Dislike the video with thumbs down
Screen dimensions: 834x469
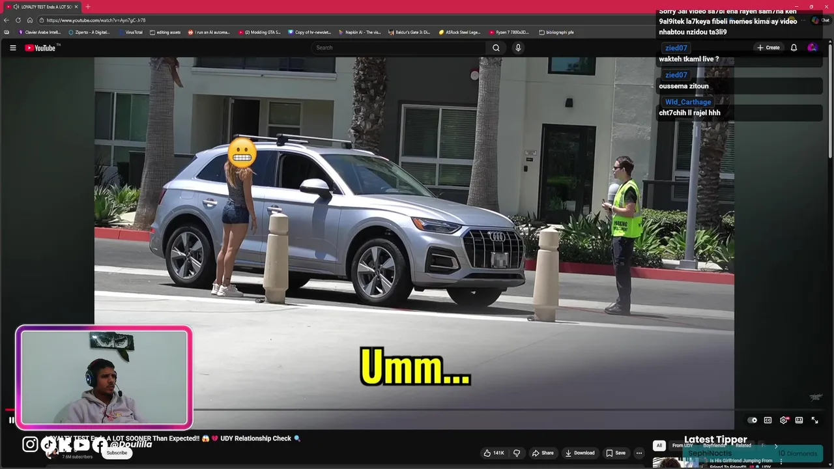coord(517,453)
